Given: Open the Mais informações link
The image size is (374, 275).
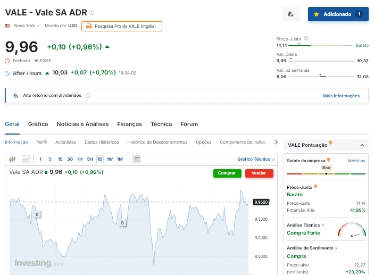Looking at the screenshot, I should 341,96.
